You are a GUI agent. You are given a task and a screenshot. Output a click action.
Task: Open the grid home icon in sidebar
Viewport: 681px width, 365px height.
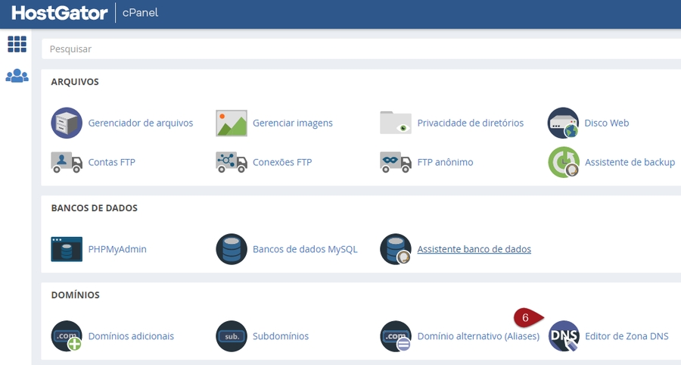(17, 44)
